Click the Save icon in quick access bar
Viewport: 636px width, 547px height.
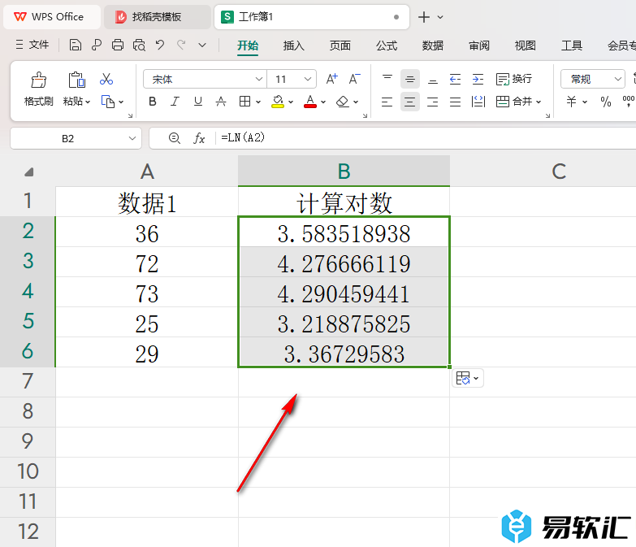(75, 45)
